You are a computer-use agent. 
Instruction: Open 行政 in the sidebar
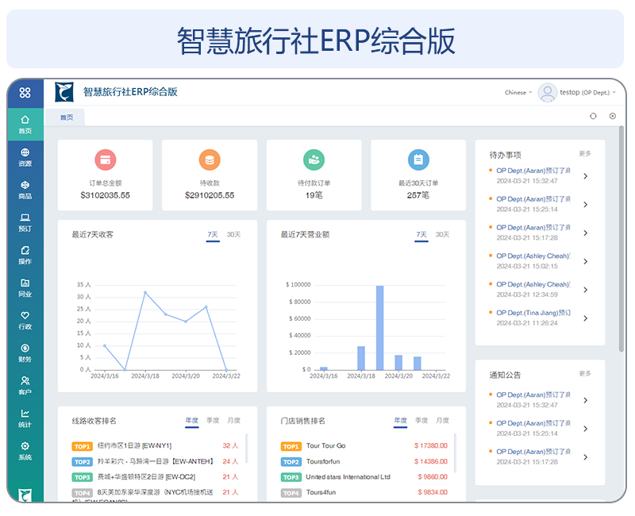[x=25, y=321]
